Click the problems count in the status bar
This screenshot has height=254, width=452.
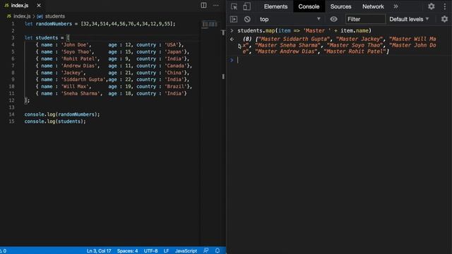click(4, 251)
